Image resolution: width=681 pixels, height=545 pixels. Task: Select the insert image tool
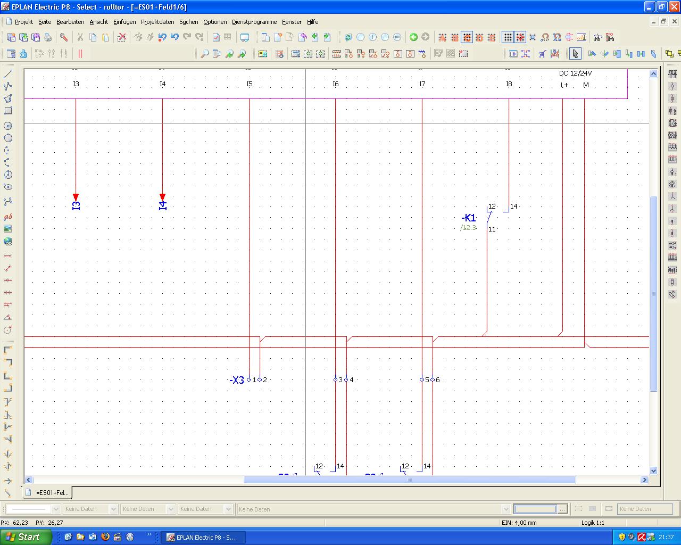8,229
